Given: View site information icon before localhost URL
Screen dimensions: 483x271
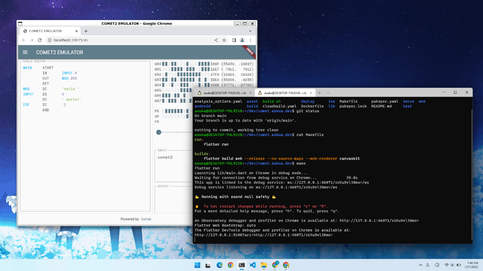Looking at the screenshot, I should (50, 40).
